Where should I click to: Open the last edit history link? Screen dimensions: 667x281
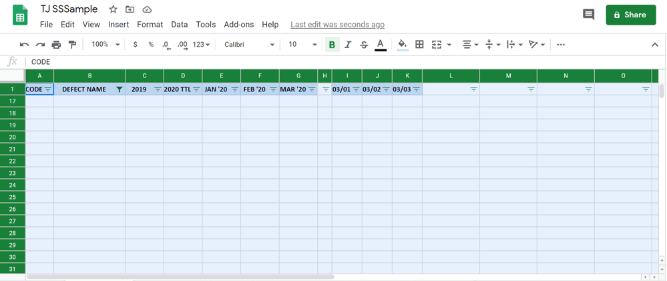[337, 25]
